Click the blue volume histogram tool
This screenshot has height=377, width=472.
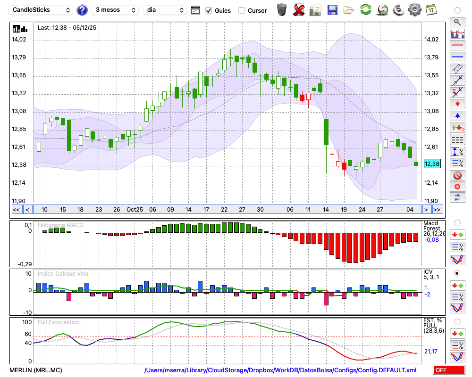coord(457,33)
